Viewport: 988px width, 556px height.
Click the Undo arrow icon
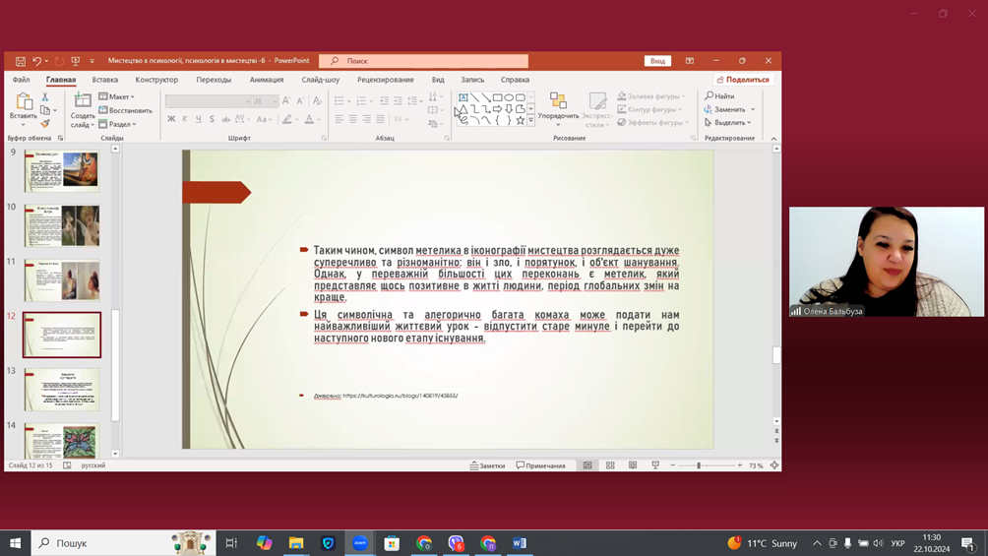click(36, 61)
